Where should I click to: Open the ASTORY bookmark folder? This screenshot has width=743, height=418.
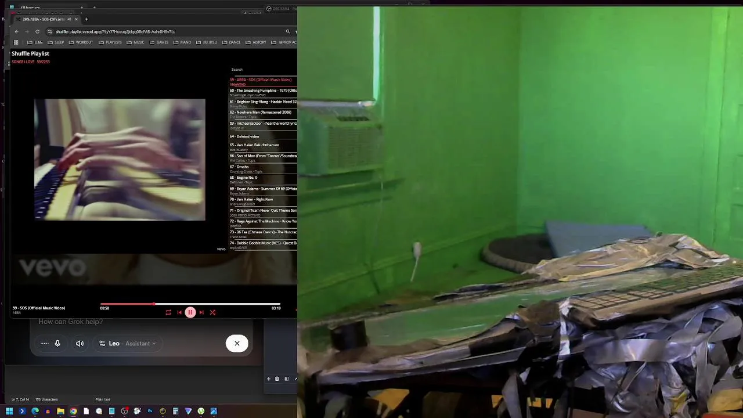click(x=255, y=42)
